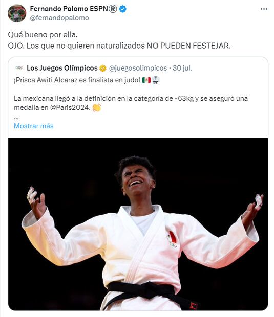Click the Olympic rings avatar icon

pos(19,68)
